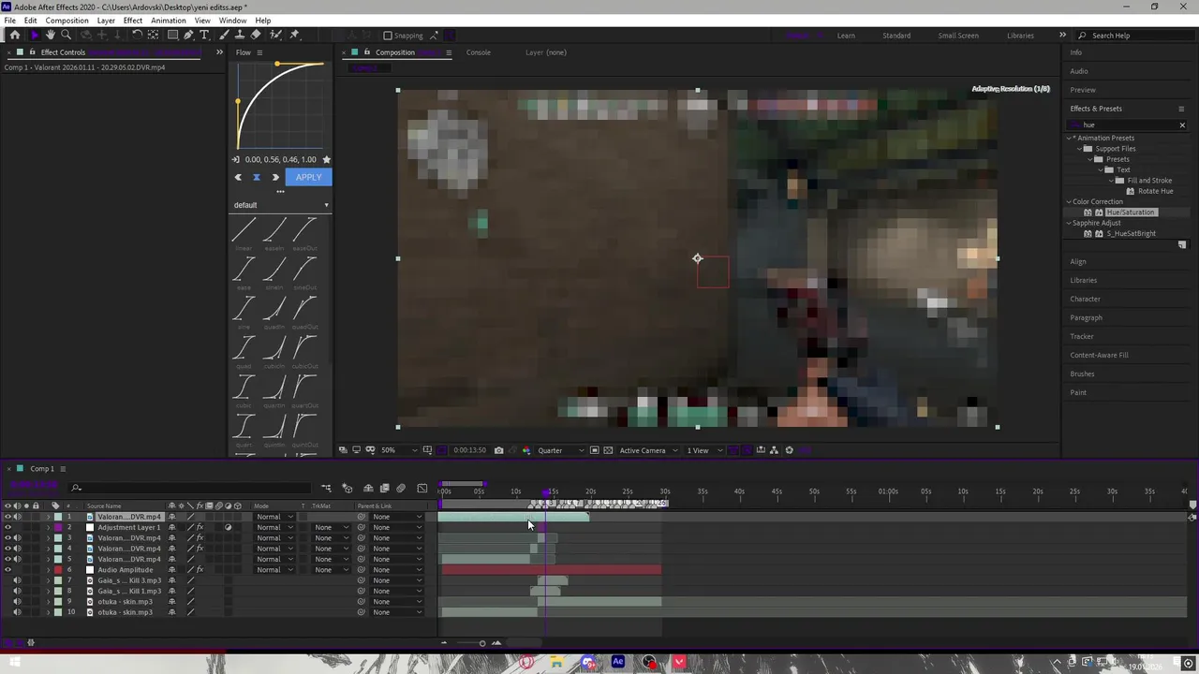Select the Hue/Saturation effect
This screenshot has width=1199, height=674.
pos(1131,212)
